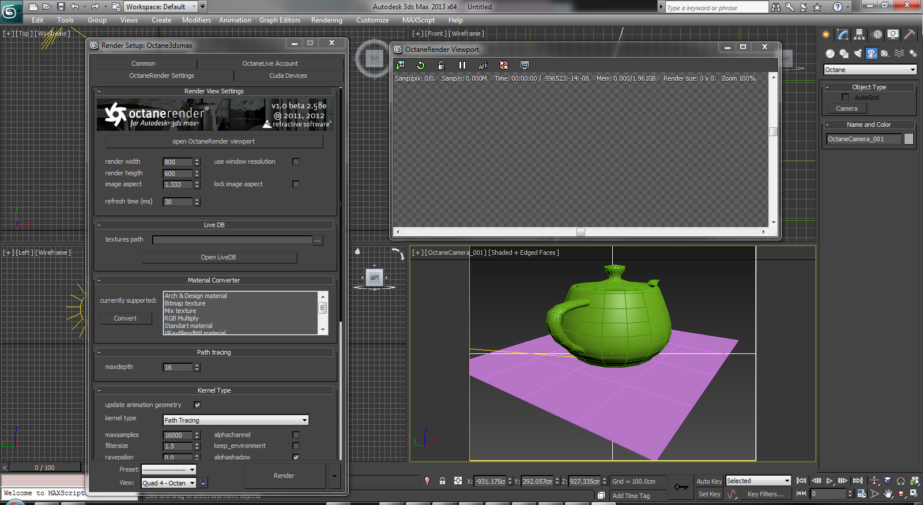Click the OctaneCamera_001 object color swatch
The image size is (923, 505).
click(x=909, y=139)
